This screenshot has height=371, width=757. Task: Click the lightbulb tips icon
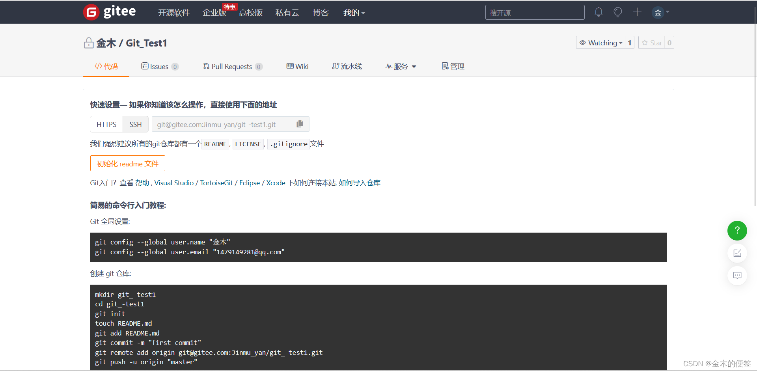[618, 12]
